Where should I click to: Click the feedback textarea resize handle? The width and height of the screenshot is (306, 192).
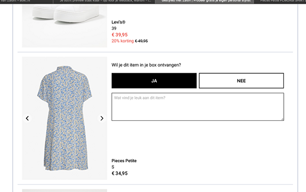pyautogui.click(x=282, y=119)
